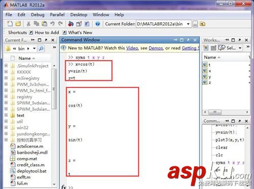Maximize the Command Window panel
The width and height of the screenshot is (254, 189).
(x=182, y=40)
